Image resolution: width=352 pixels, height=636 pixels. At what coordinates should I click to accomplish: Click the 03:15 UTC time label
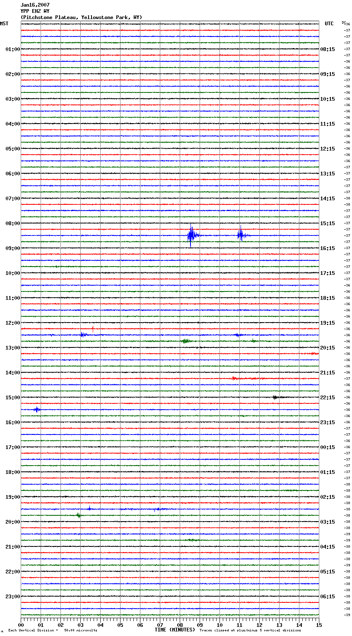[328, 522]
